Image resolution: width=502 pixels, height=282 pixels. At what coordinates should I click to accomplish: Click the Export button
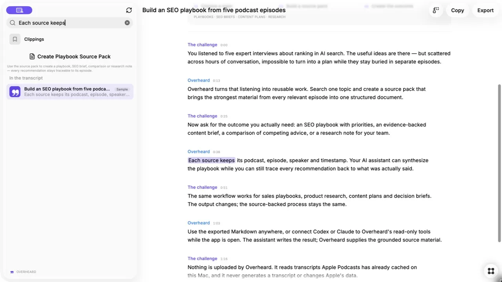(x=486, y=10)
